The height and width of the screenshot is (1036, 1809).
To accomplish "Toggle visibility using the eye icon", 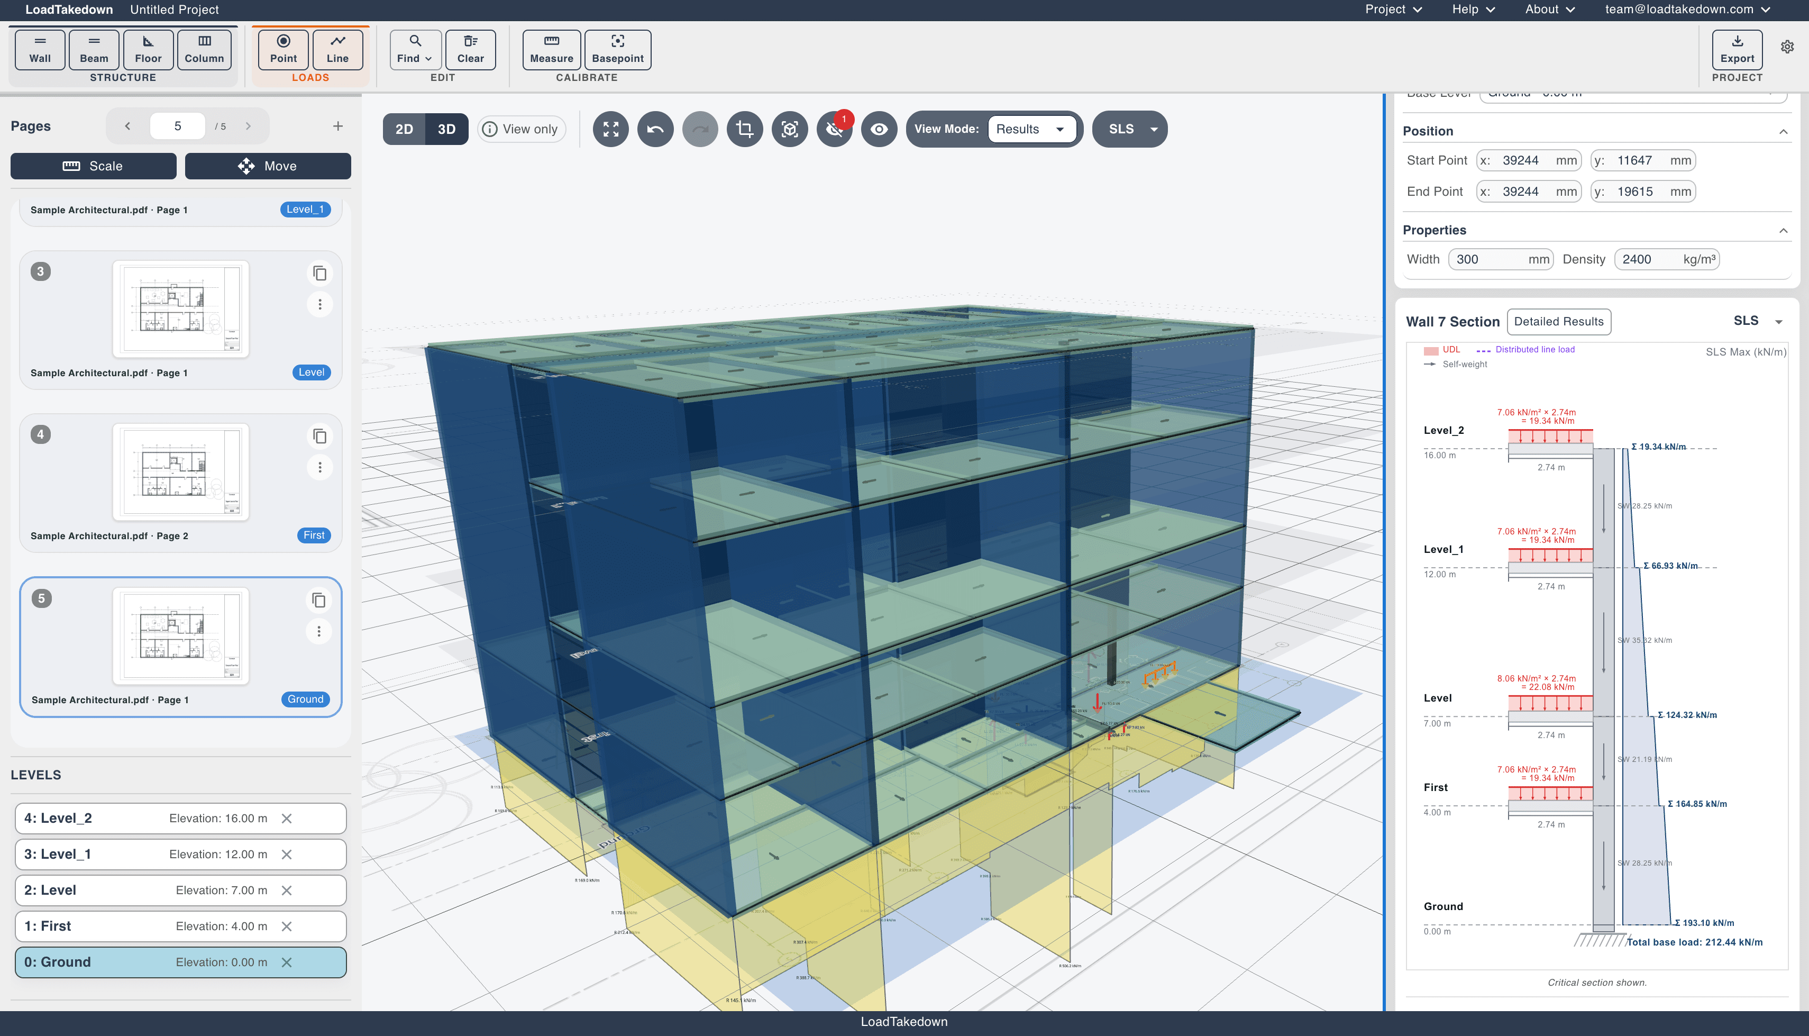I will click(x=880, y=129).
